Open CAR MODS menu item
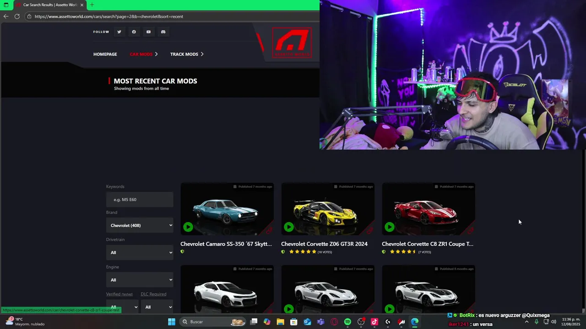 141,54
